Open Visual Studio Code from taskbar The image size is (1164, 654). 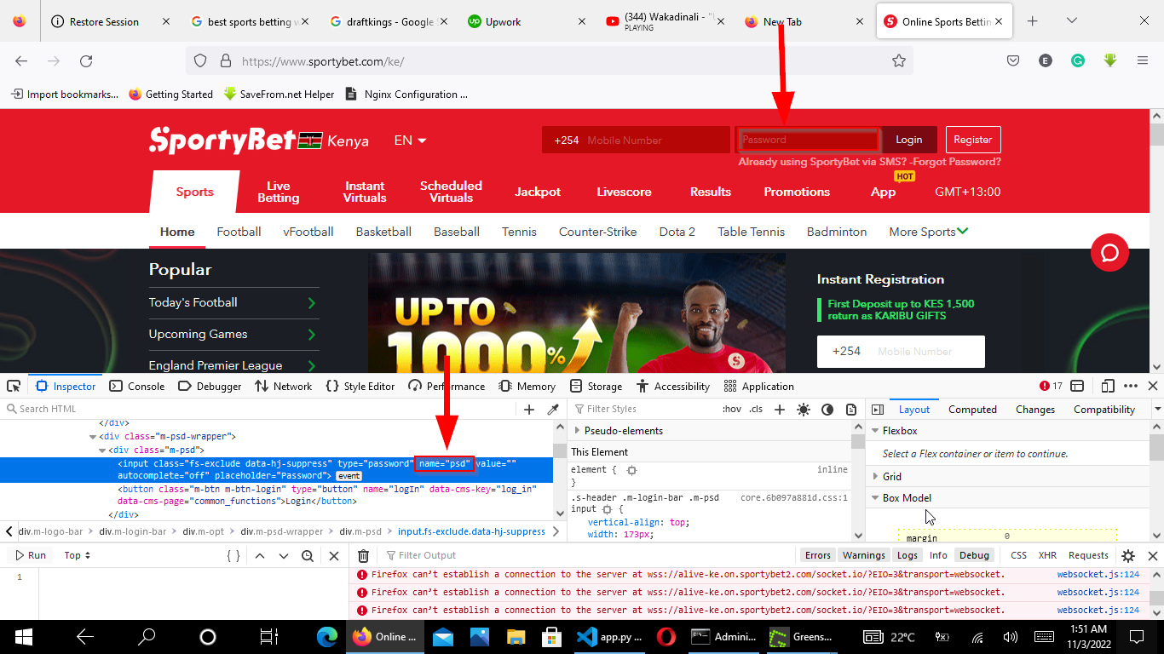click(x=609, y=636)
